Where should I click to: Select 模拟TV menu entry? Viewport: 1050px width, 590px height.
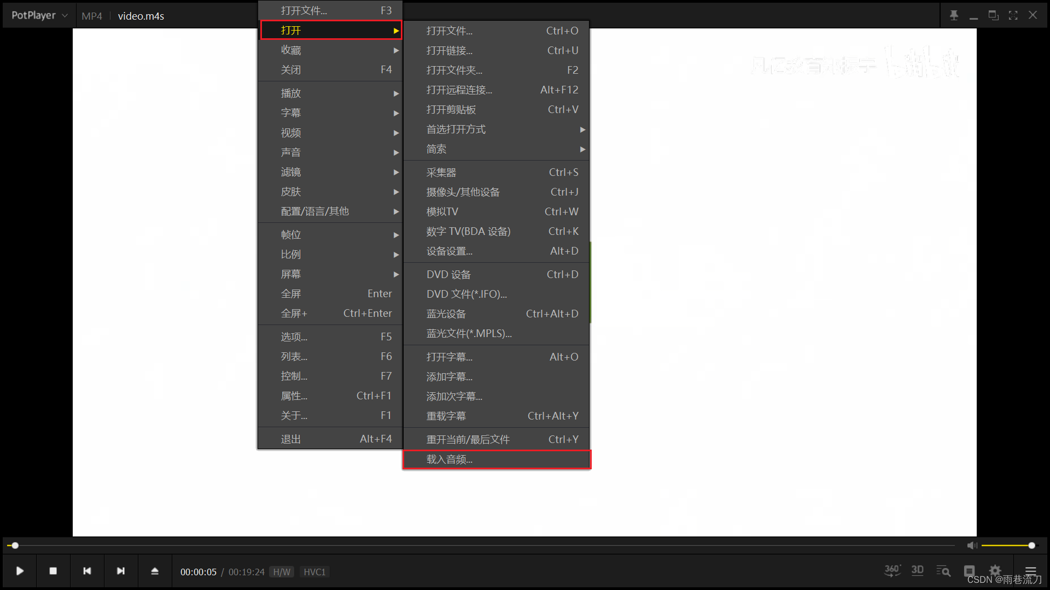[x=497, y=212]
